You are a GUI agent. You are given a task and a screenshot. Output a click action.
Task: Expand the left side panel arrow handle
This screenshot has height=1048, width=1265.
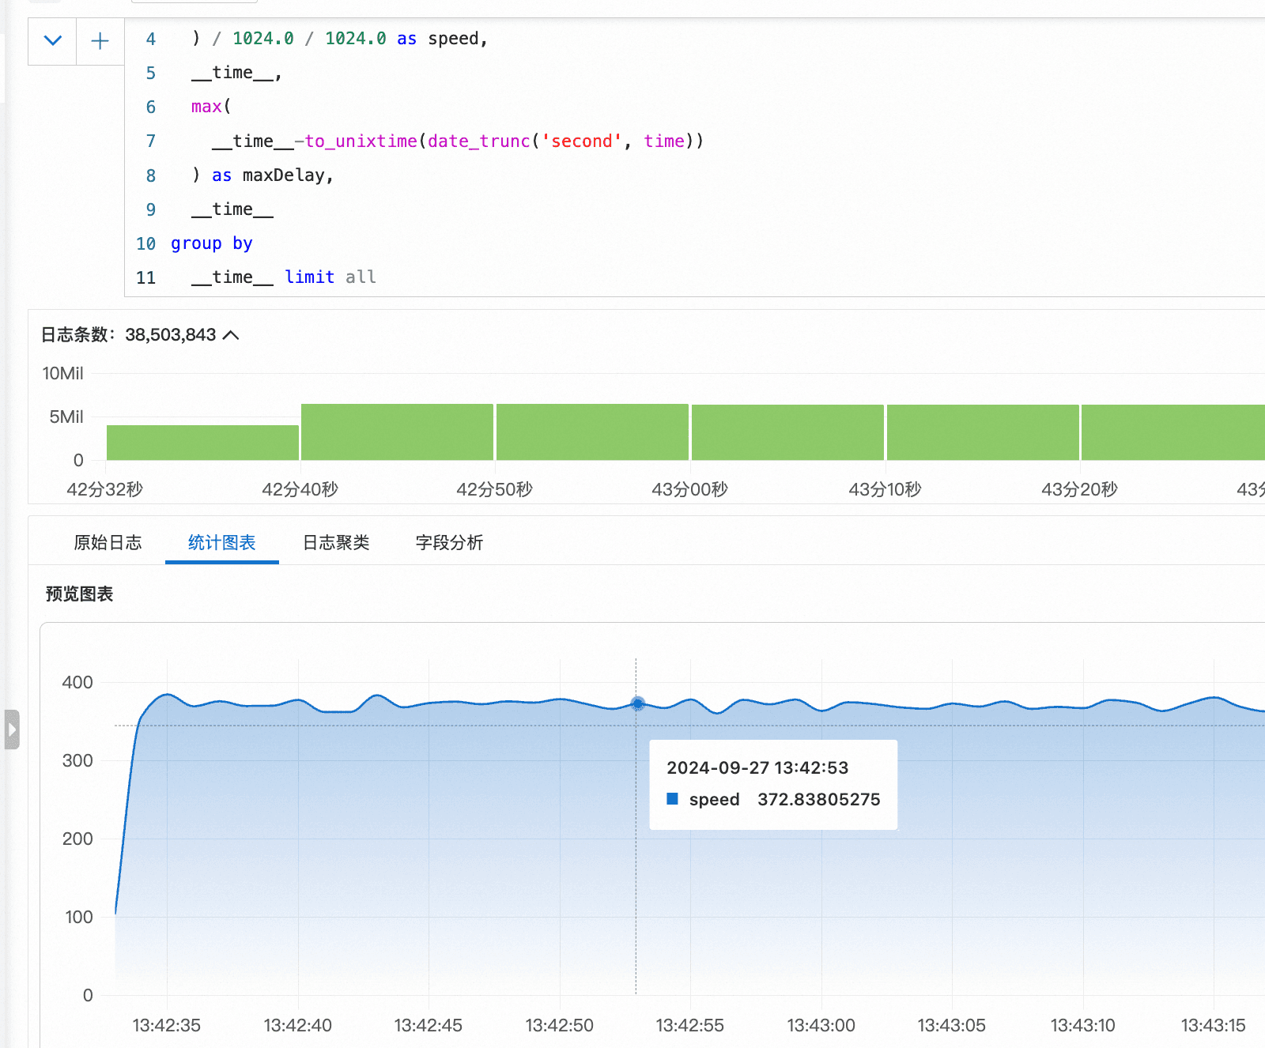pyautogui.click(x=11, y=729)
